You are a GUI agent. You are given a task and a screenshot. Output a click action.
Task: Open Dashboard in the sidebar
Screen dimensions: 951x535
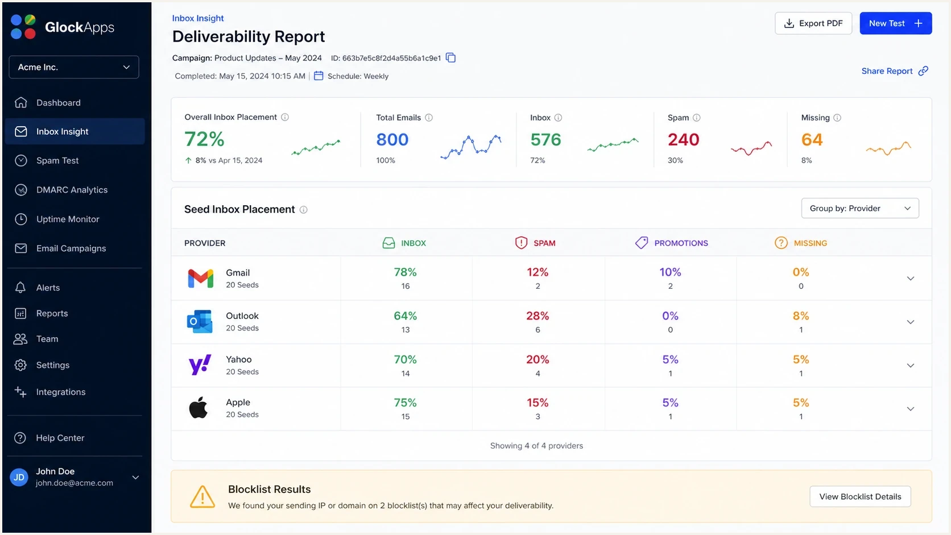tap(75, 102)
